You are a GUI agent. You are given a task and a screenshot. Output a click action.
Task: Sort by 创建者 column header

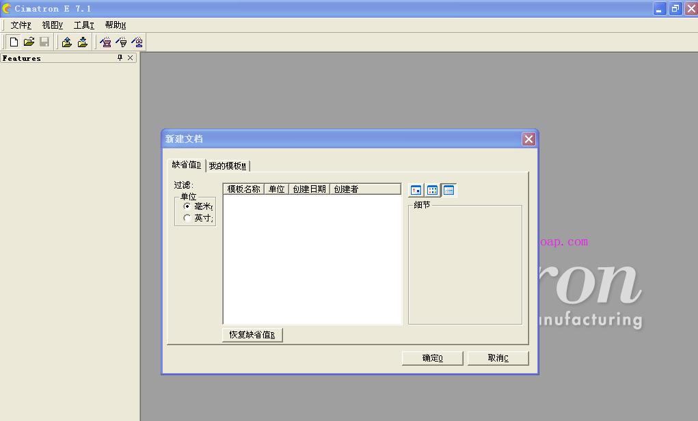point(365,189)
